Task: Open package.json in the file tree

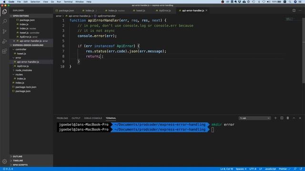Action: pos(23,91)
